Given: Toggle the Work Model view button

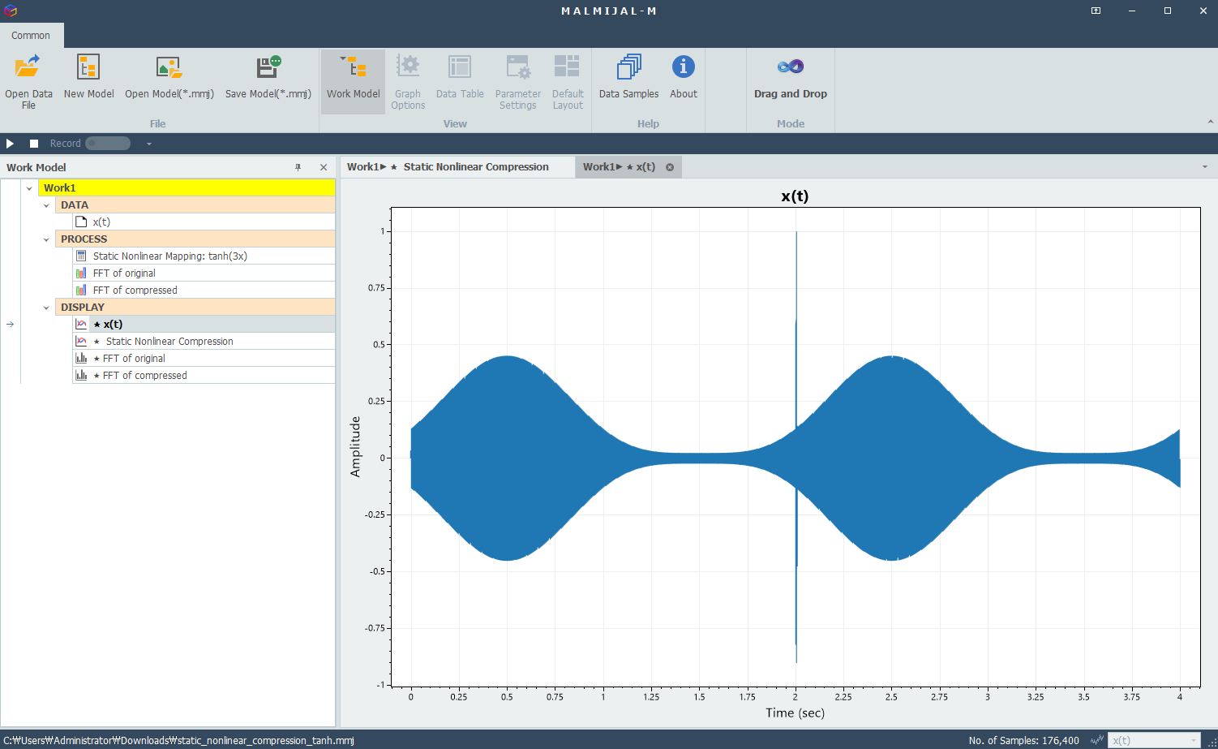Looking at the screenshot, I should [x=353, y=81].
